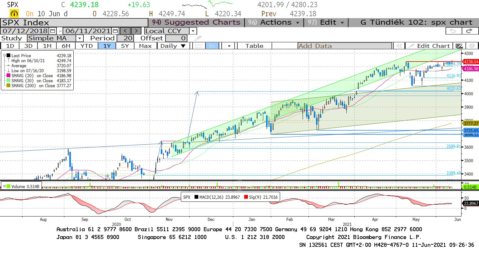Click the High marker icon in the legend
The width and height of the screenshot is (479, 254).
click(9, 61)
